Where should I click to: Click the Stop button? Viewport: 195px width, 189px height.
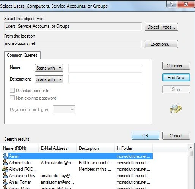(x=176, y=89)
